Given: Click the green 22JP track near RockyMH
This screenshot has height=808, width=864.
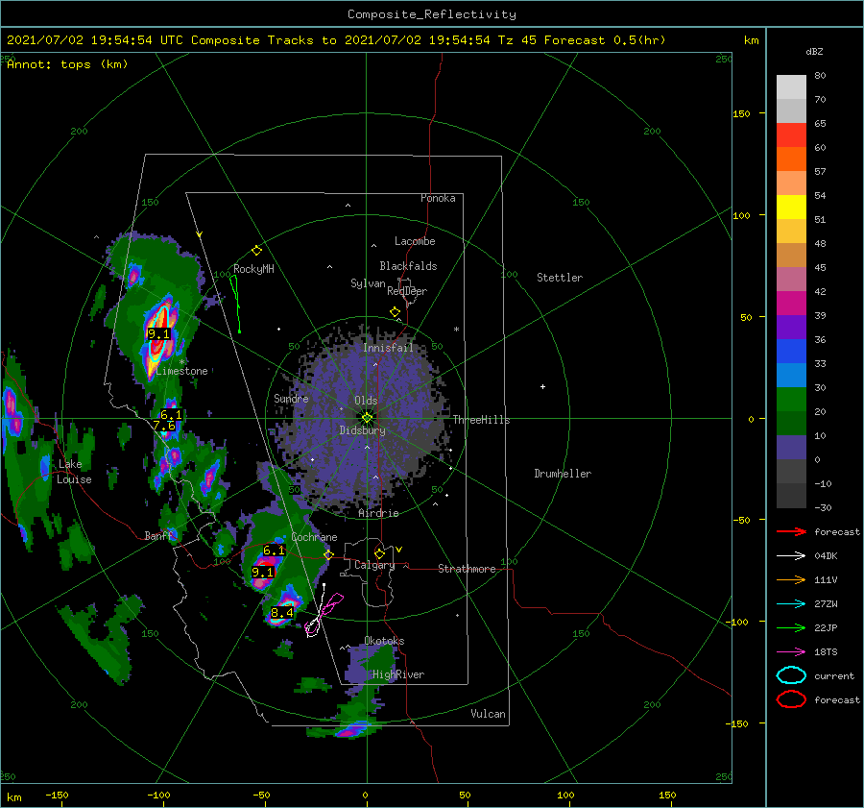Looking at the screenshot, I should (x=236, y=304).
